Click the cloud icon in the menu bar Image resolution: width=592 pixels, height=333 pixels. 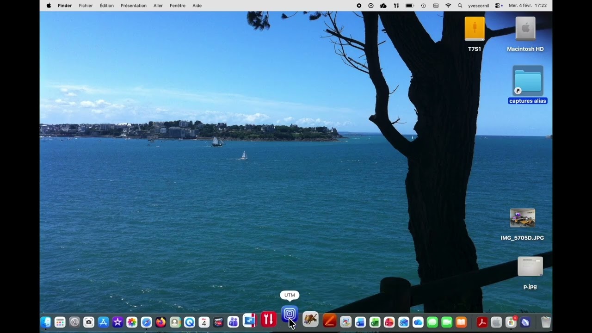pyautogui.click(x=383, y=6)
